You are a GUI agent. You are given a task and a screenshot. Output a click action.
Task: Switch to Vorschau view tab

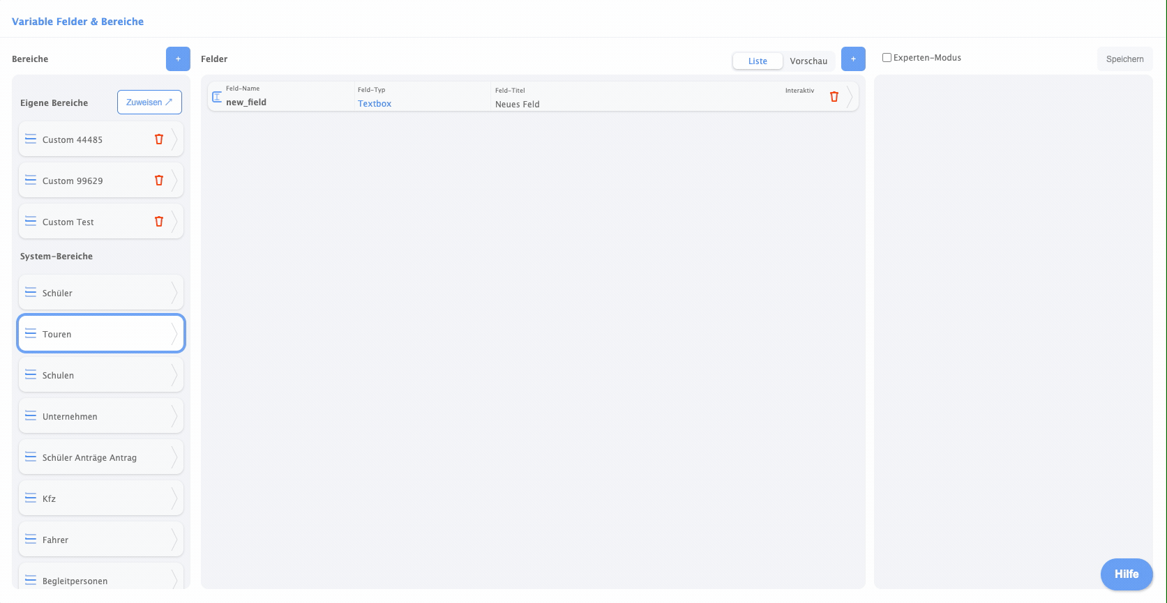coord(808,61)
